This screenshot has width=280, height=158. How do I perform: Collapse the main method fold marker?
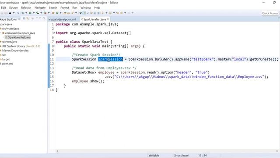[x=54, y=46]
